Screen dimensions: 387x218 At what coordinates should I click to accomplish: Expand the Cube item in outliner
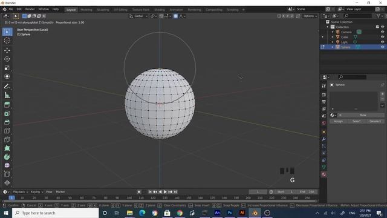333,37
